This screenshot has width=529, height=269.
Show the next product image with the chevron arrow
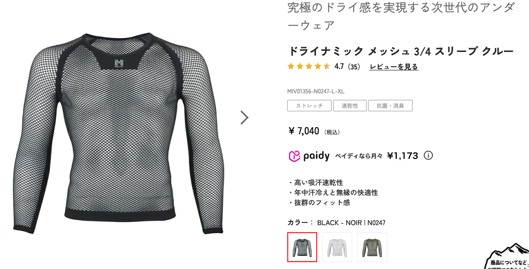click(244, 118)
